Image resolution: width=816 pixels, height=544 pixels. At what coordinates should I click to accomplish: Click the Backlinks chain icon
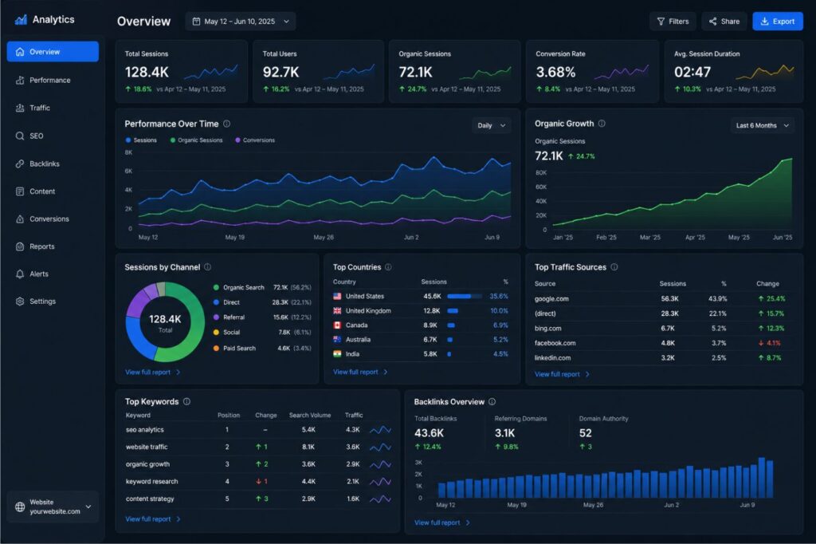[x=20, y=164]
